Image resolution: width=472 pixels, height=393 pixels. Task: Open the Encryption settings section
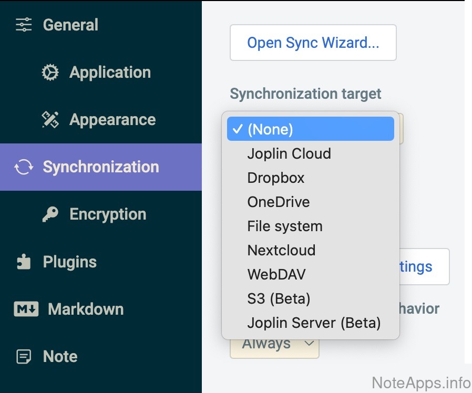108,214
